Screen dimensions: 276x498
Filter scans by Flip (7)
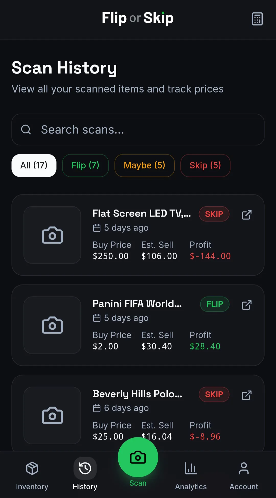point(85,165)
